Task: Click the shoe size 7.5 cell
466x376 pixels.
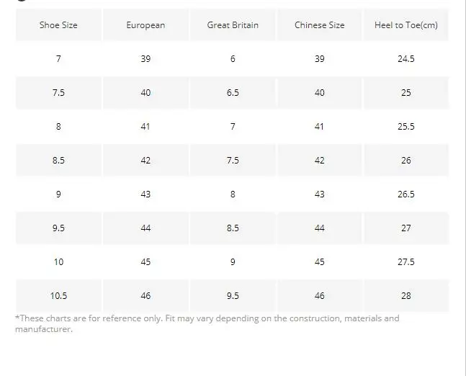Action: (58, 93)
